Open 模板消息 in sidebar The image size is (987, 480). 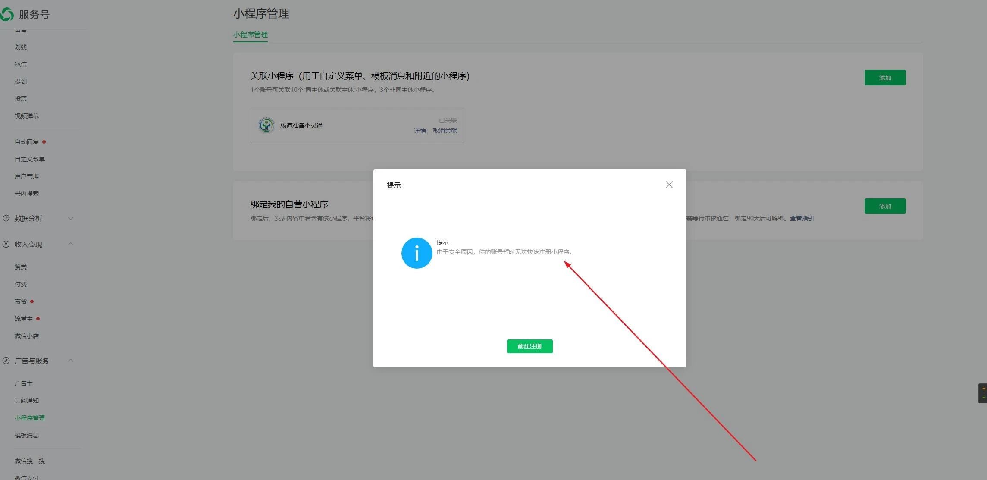coord(27,435)
